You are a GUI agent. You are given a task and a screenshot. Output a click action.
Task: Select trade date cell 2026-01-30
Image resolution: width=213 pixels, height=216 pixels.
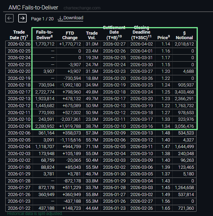(x=19, y=167)
